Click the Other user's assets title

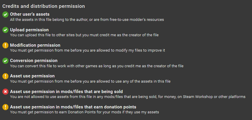tap(30, 14)
